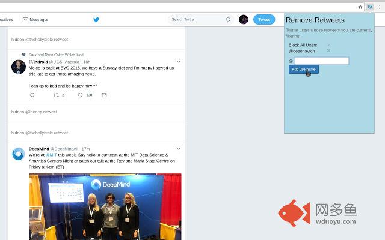Open Chrome's three-dot menu
Image resolution: width=385 pixels, height=240 pixels.
[x=380, y=7]
